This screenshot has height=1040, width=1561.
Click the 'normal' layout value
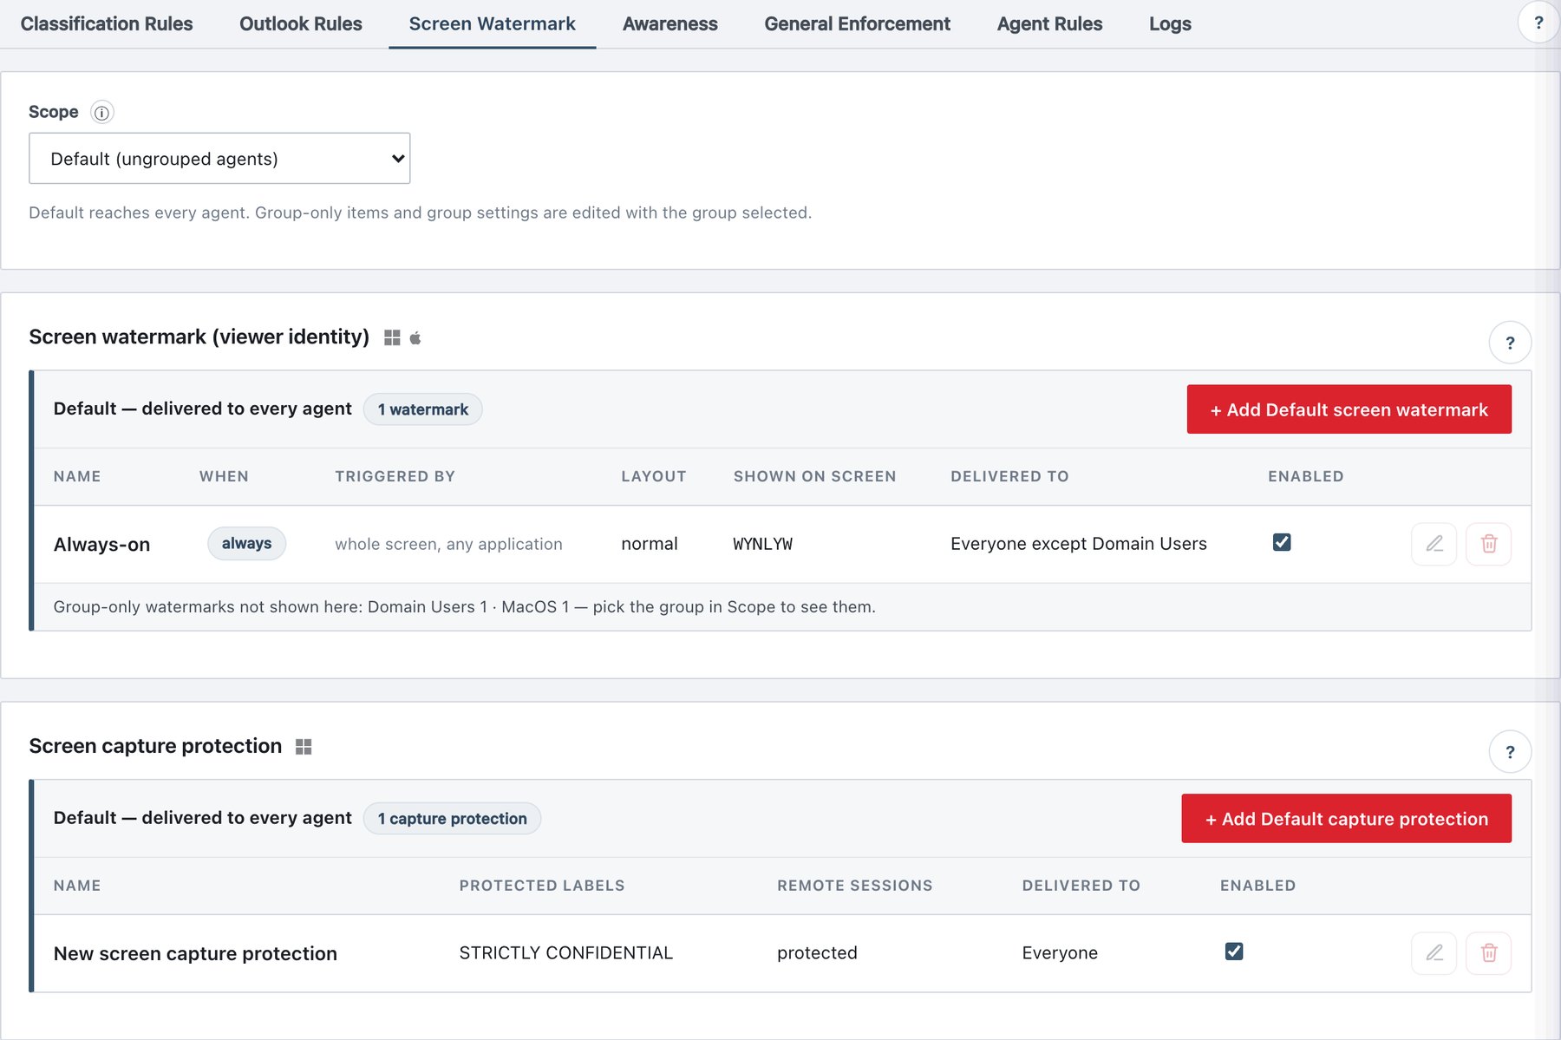click(650, 544)
